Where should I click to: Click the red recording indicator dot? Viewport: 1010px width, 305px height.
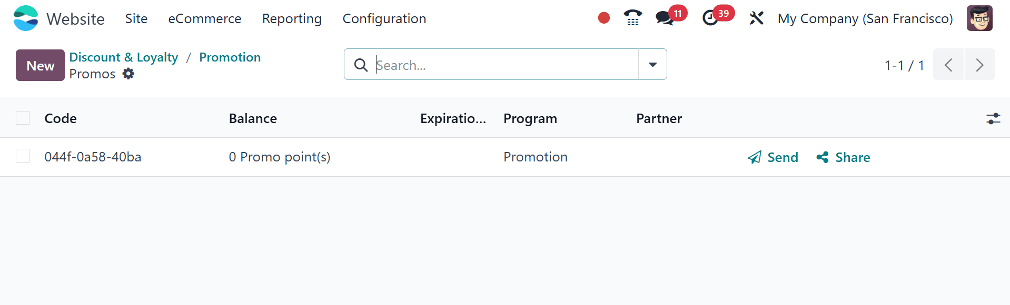coord(603,18)
